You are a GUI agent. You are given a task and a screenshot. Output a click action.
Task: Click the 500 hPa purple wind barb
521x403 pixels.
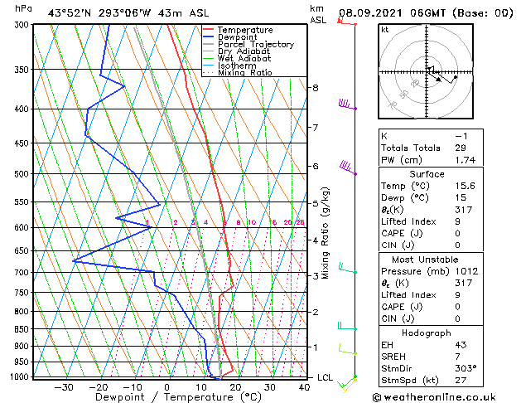[348, 168]
